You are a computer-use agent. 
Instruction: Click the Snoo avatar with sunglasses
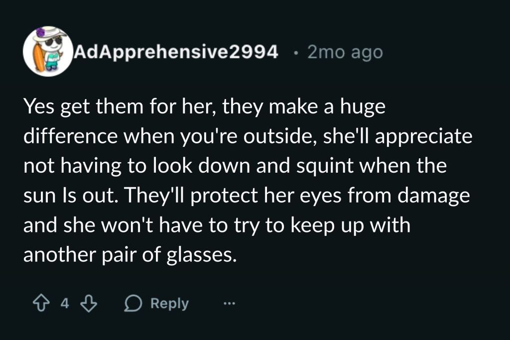(x=48, y=50)
